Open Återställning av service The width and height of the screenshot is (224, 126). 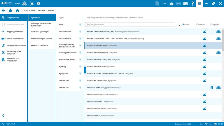42,38
